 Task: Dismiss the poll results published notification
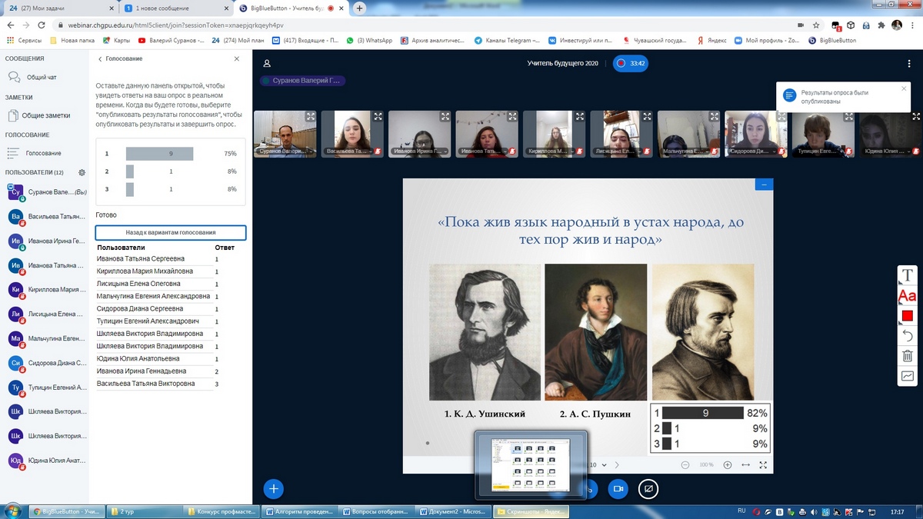point(904,88)
